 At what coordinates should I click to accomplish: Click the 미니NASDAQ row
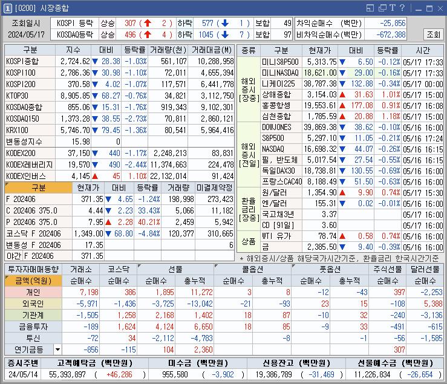coord(352,73)
